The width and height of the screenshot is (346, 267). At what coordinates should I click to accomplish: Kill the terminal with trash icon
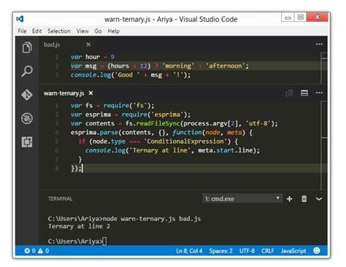click(304, 199)
